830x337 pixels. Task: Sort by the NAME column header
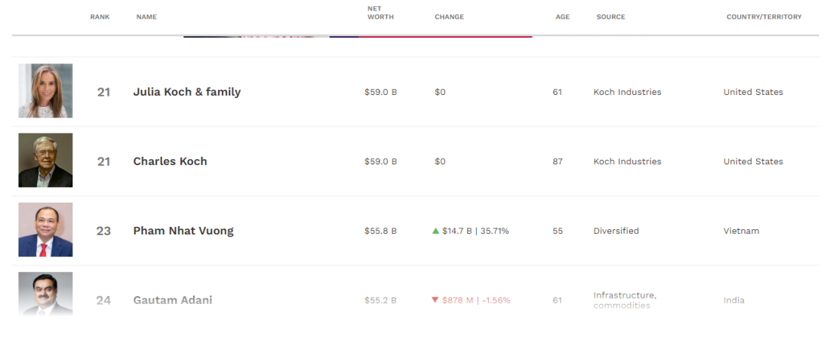coord(146,17)
